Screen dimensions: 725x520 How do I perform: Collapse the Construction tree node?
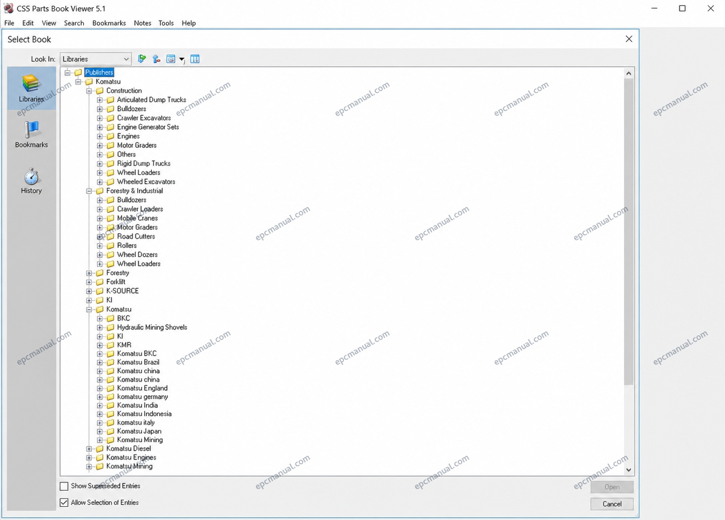click(x=89, y=91)
